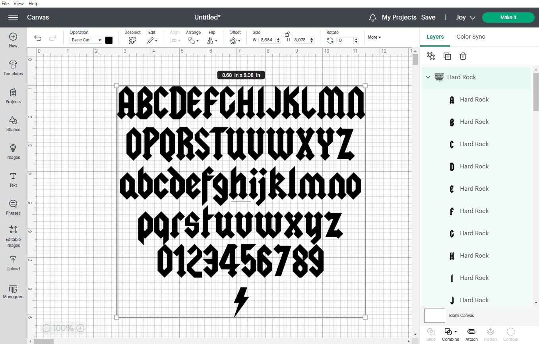Save the project

click(x=428, y=17)
